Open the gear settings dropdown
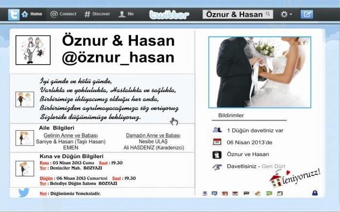This screenshot has width=340, height=212. (286, 14)
